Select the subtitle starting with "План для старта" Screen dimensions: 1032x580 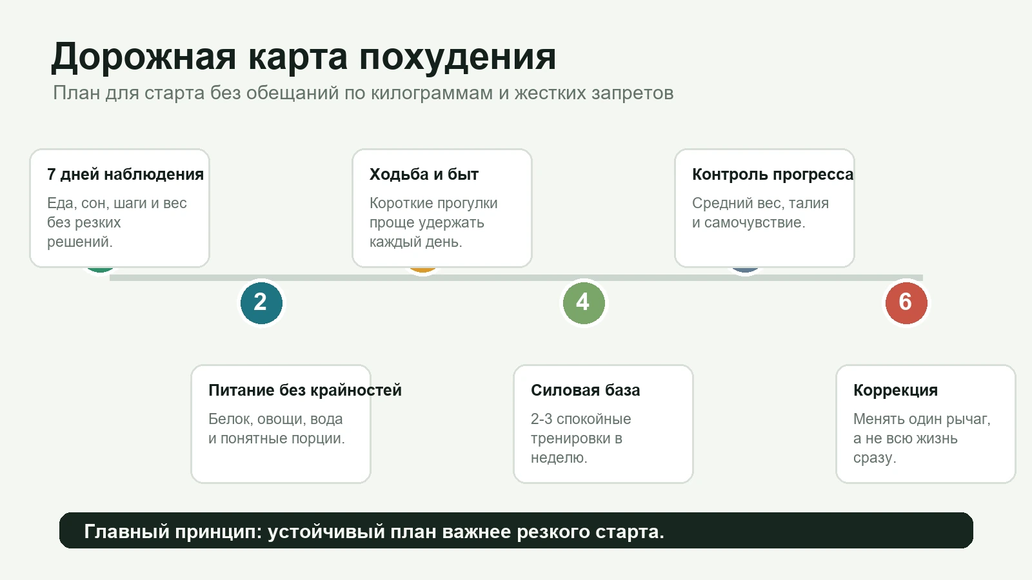click(363, 93)
